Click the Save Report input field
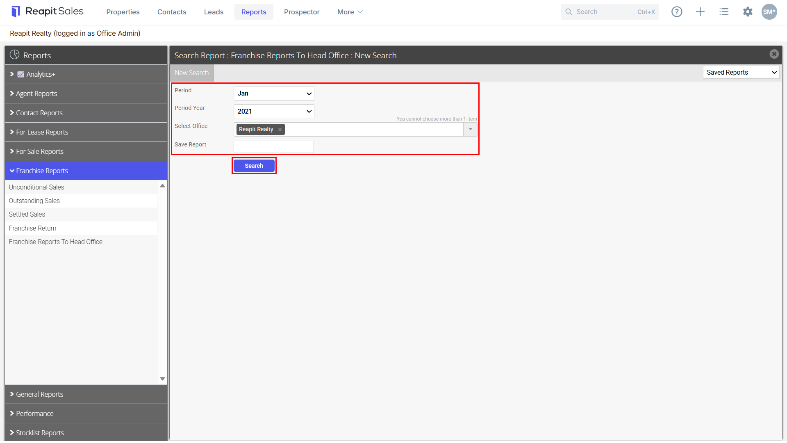 pos(274,147)
